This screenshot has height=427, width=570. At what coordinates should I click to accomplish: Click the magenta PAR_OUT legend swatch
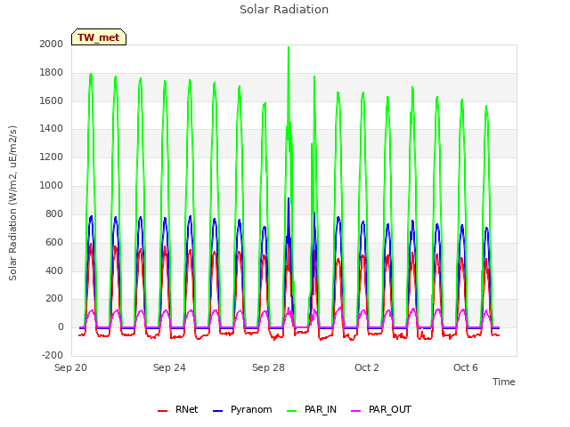pos(356,411)
